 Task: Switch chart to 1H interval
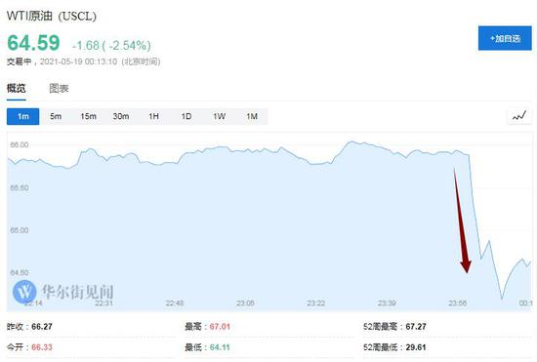153,116
